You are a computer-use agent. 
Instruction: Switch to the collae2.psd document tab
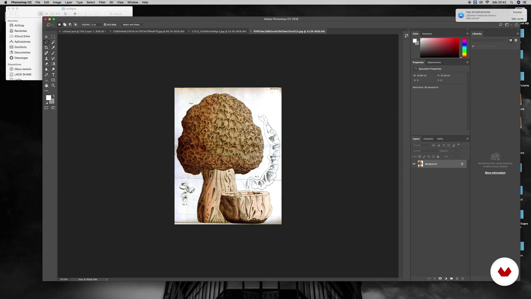84,31
